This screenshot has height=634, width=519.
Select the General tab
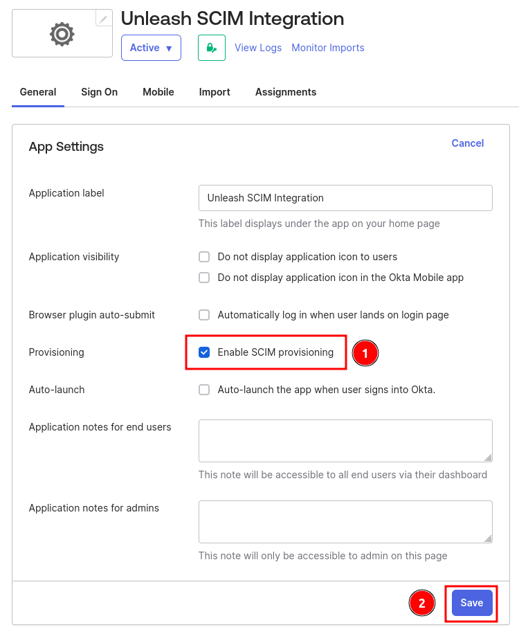(38, 92)
